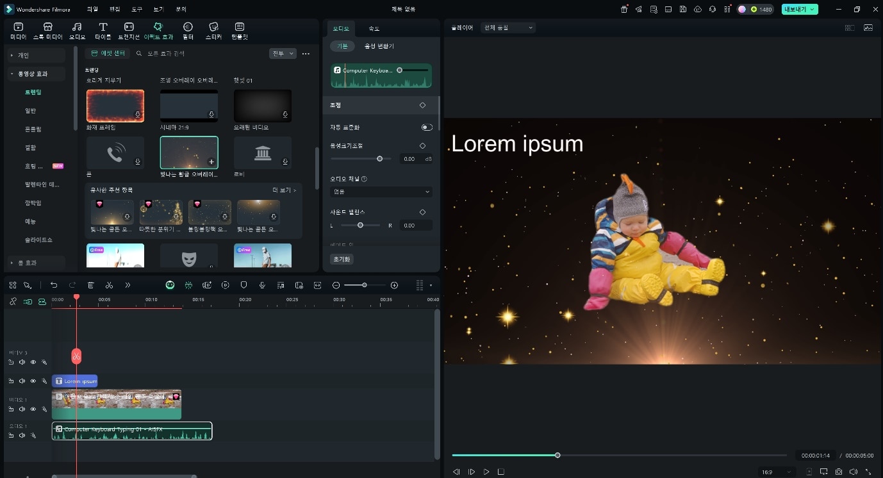Select the 일반 effects category
Screen dimensions: 883x478
click(x=31, y=111)
